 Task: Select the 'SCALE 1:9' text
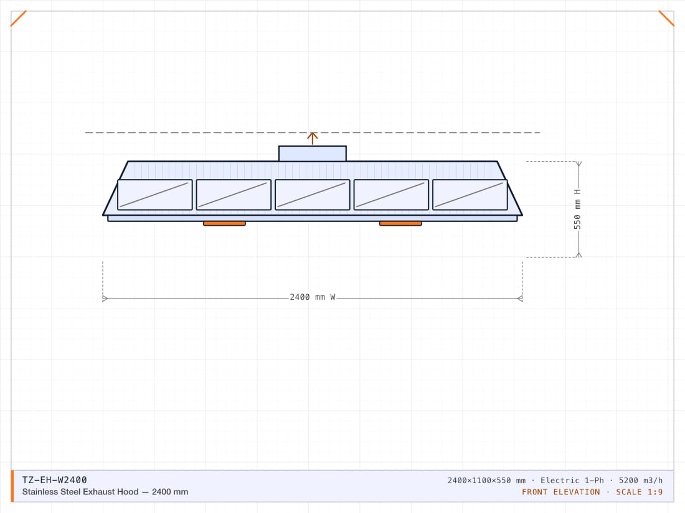[639, 492]
